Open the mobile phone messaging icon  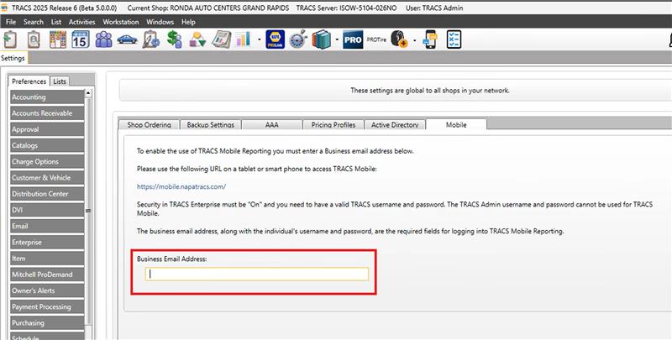click(x=430, y=39)
